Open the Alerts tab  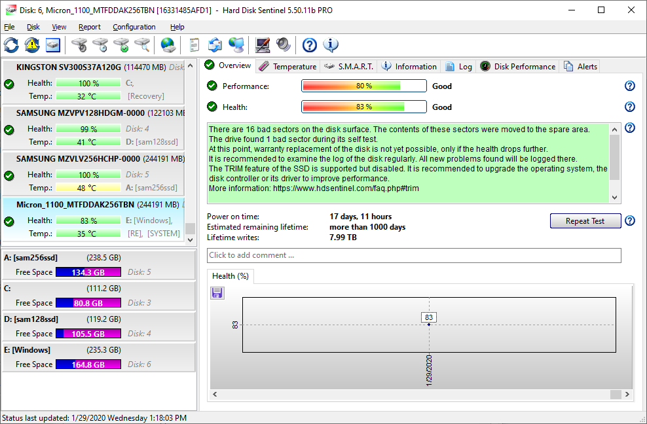point(580,66)
